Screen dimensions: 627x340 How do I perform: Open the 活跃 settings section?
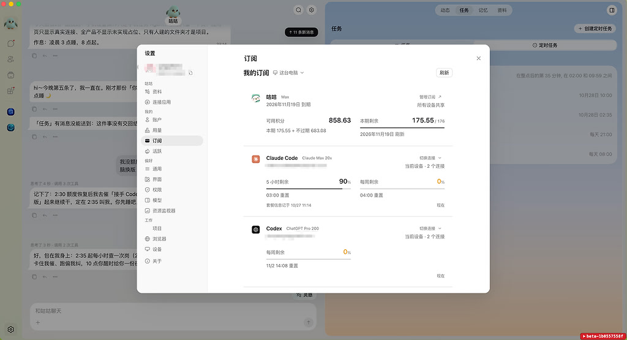pos(172,151)
